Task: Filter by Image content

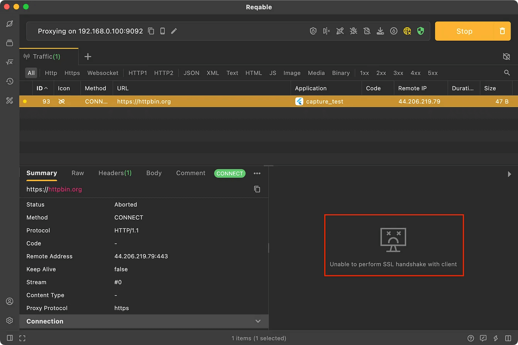Action: [292, 73]
